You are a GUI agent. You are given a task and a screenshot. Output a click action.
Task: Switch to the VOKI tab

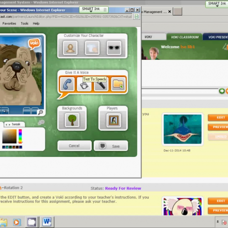tap(154, 37)
